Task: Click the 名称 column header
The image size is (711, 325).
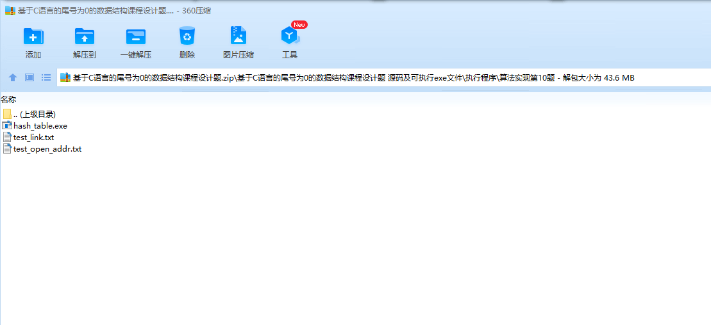Action: pos(8,100)
